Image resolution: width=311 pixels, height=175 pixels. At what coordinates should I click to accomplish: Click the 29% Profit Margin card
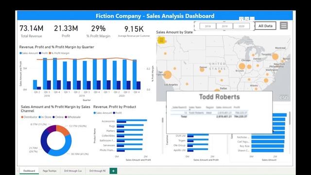click(98, 31)
